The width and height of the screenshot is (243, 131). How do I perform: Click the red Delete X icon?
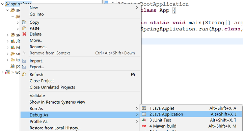point(24,34)
